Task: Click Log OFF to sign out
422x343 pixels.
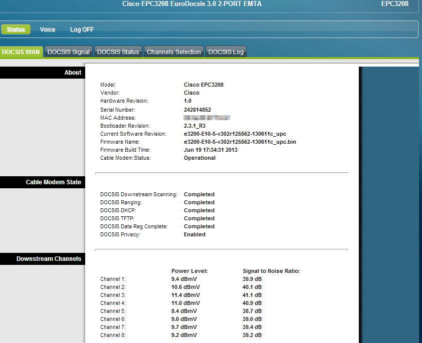Action: [82, 30]
